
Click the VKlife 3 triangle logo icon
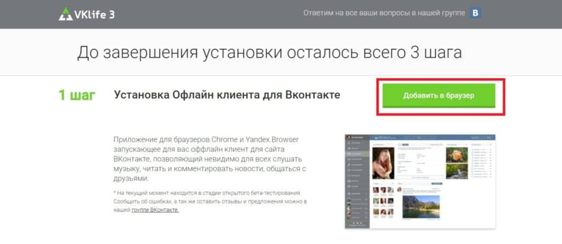(65, 14)
